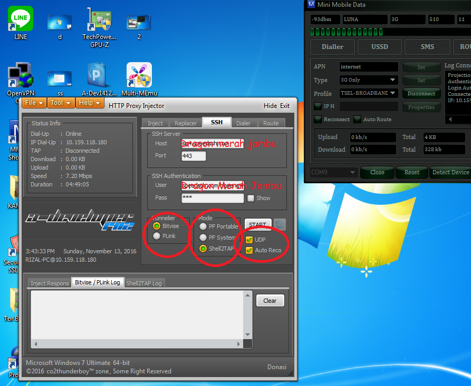Open the TSEL-BROADBAND profile dropdown
This screenshot has height=386, width=471.
coord(369,93)
